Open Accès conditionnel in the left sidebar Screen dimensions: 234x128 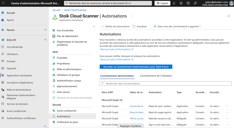coord(16,111)
